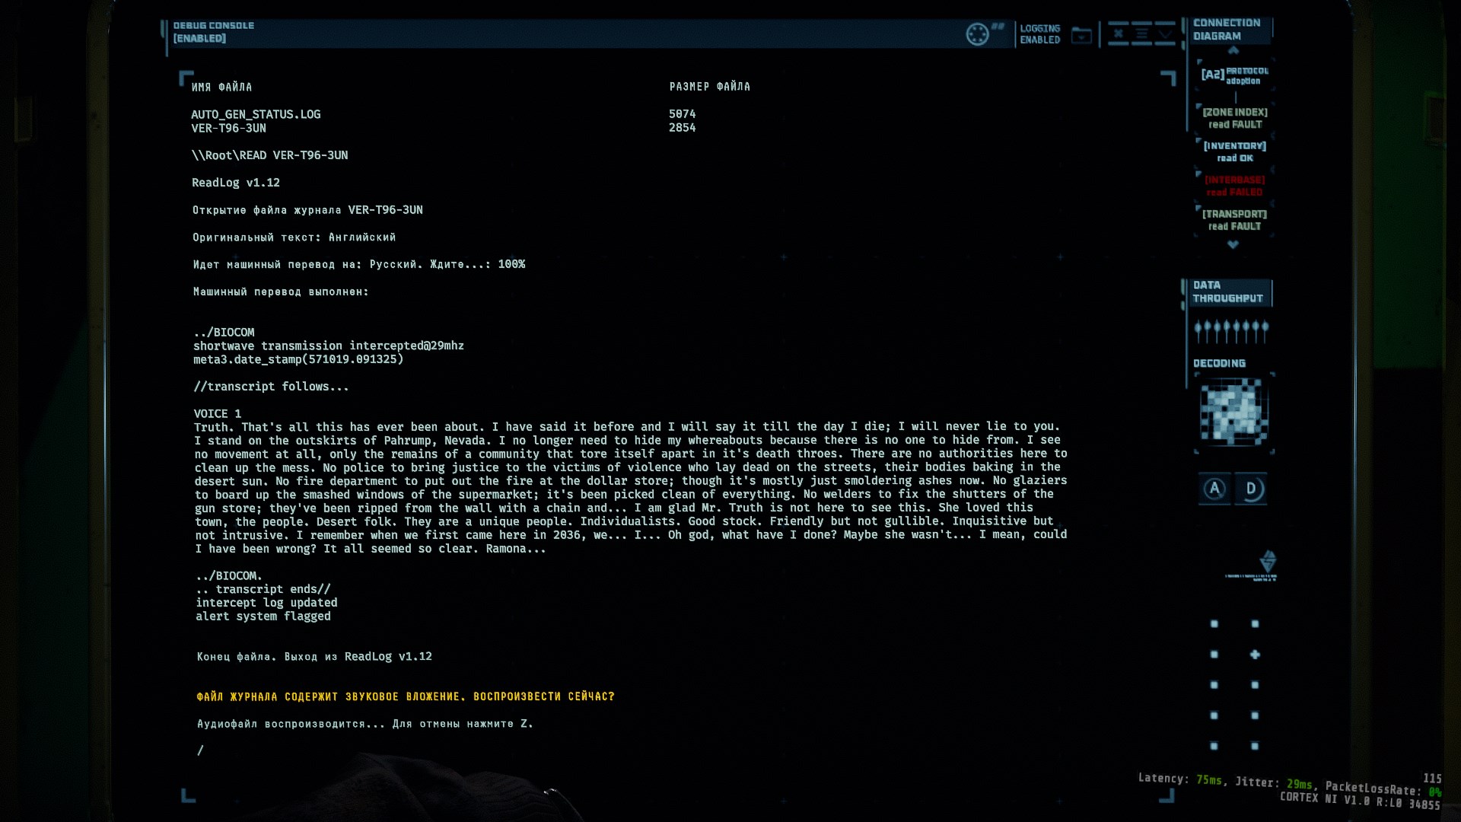This screenshot has height=822, width=1461.
Task: Expand connection diagram with bottom down arrow
Action: tap(1233, 244)
